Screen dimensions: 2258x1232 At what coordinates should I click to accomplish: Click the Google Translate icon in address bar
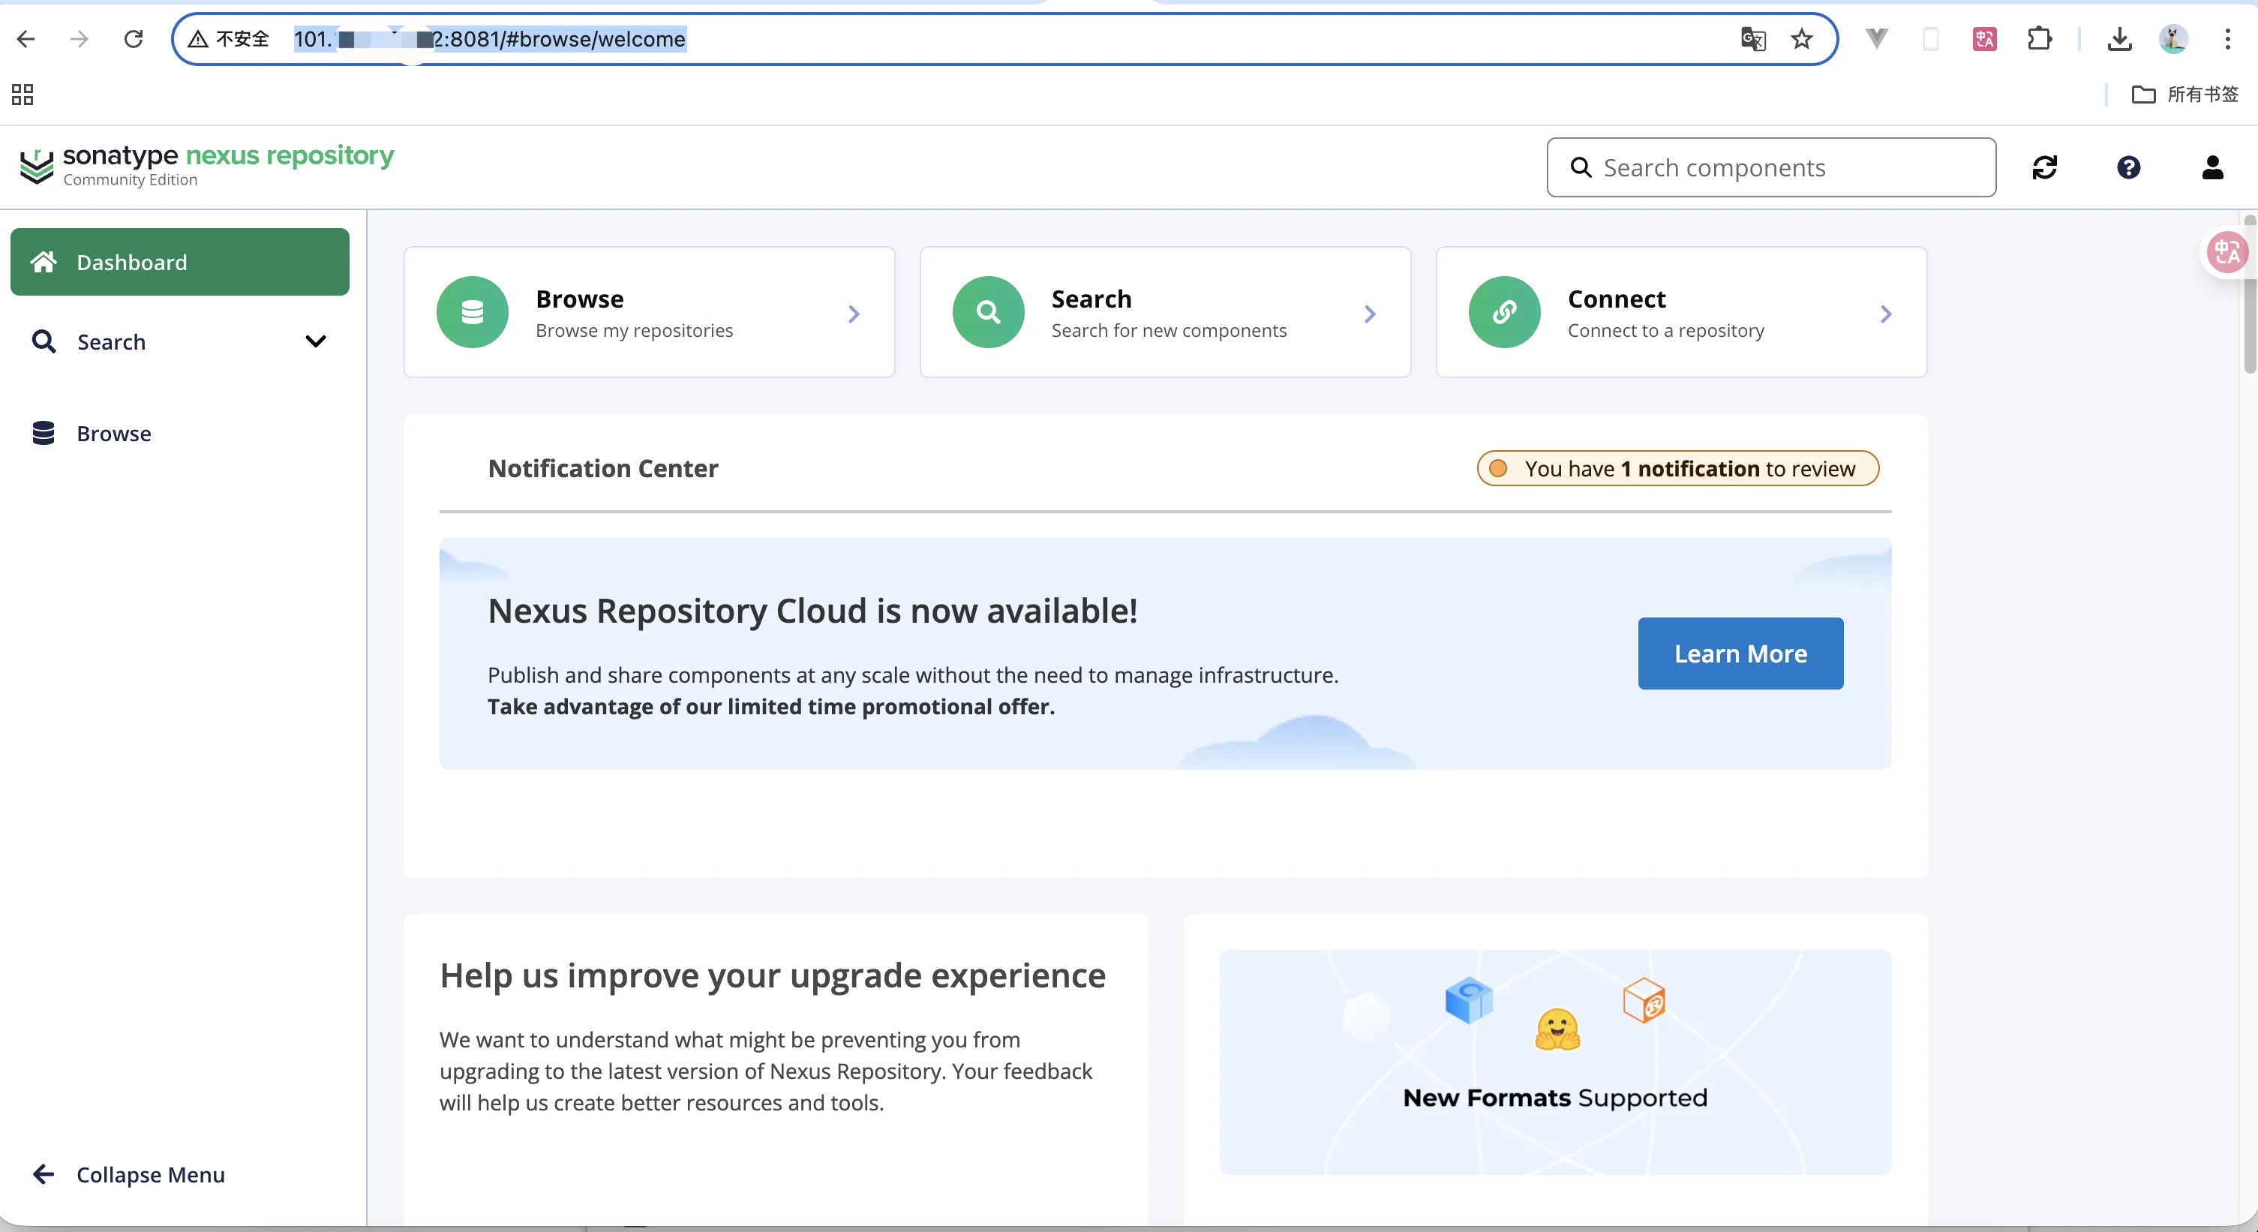1752,38
